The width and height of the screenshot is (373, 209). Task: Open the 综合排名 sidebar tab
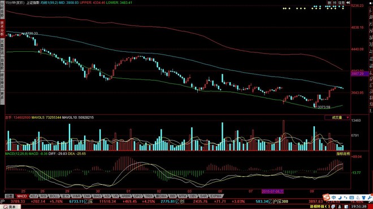(2, 81)
